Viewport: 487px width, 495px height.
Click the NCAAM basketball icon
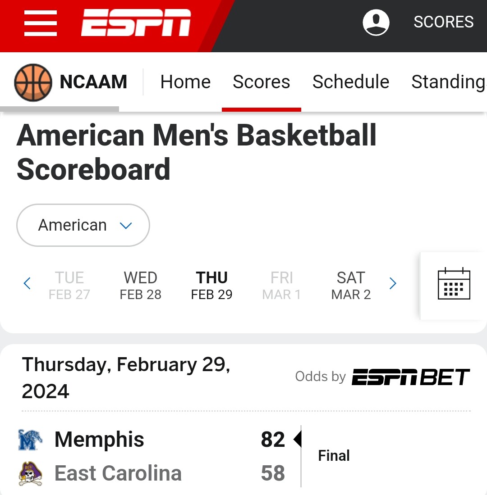(33, 82)
